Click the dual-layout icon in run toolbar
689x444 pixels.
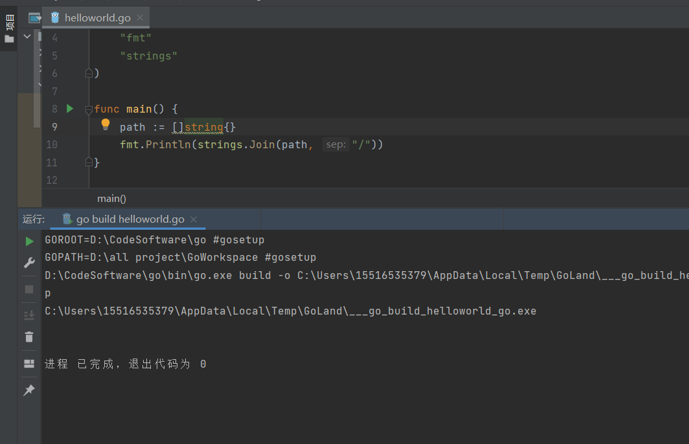[x=29, y=363]
